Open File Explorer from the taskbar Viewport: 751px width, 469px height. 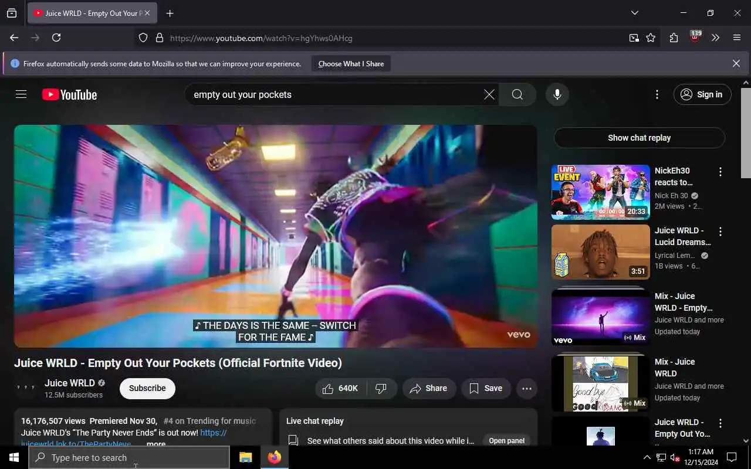pos(245,457)
